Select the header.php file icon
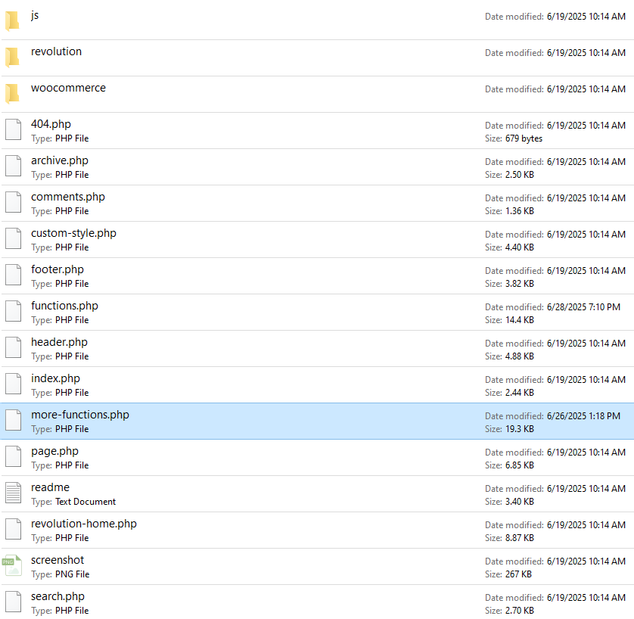634x619 pixels. (x=13, y=348)
